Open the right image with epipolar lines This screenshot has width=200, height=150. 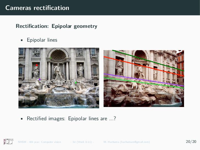144,79
